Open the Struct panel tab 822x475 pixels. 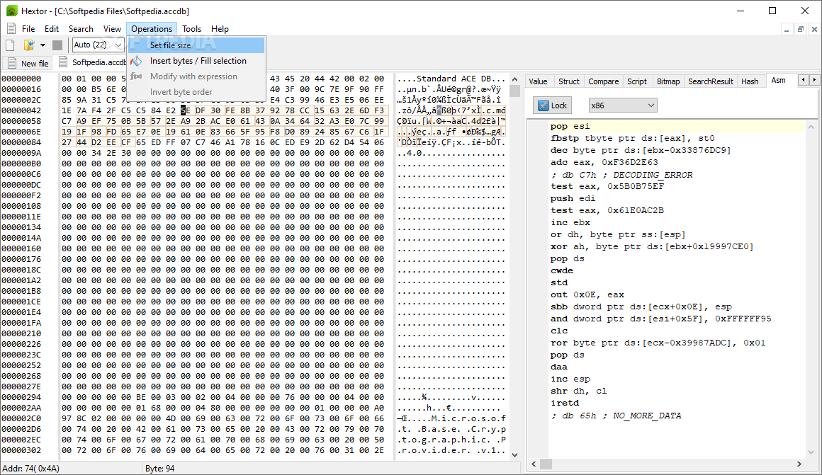[x=569, y=81]
